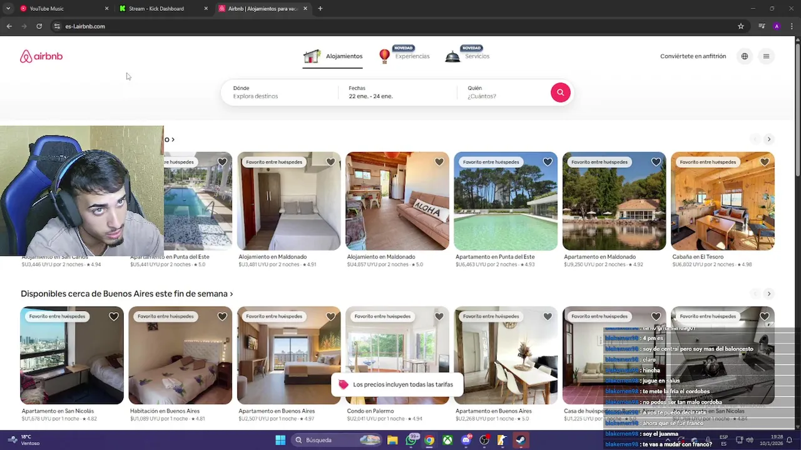The width and height of the screenshot is (801, 450).
Task: Select the Servicios tab
Action: (467, 56)
